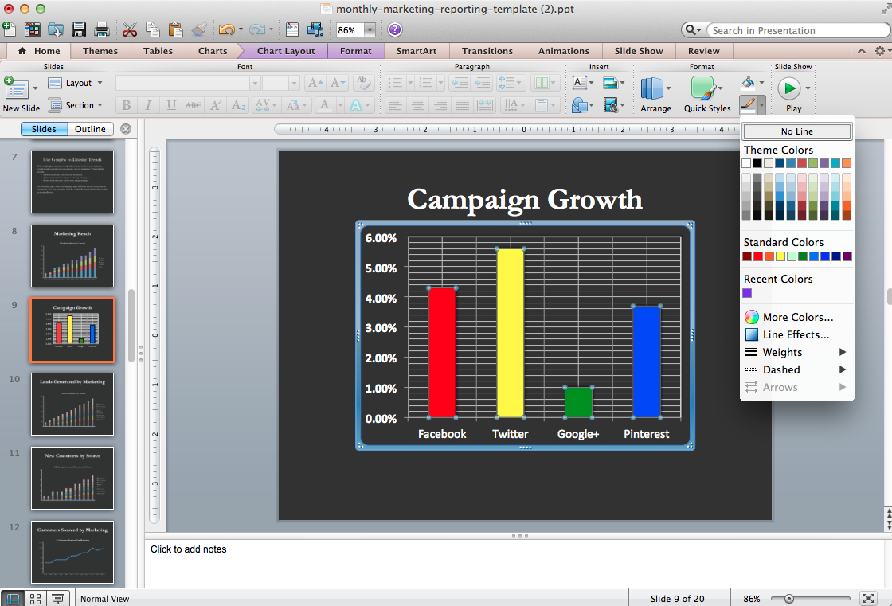Cut selection with the scissors icon
This screenshot has width=892, height=606.
point(129,29)
